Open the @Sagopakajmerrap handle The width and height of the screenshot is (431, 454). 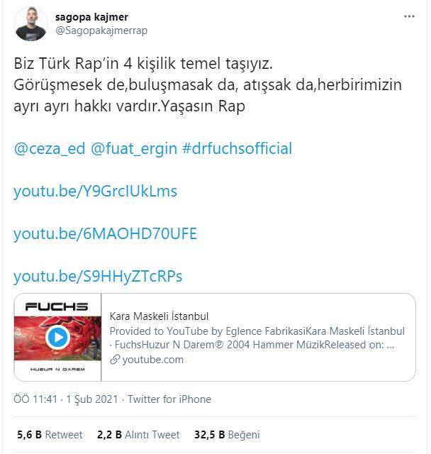(x=101, y=31)
